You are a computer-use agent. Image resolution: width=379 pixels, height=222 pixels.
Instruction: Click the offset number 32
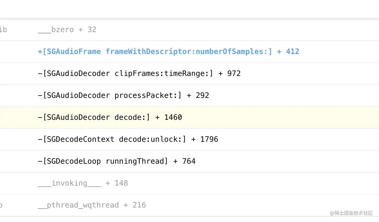[92, 29]
